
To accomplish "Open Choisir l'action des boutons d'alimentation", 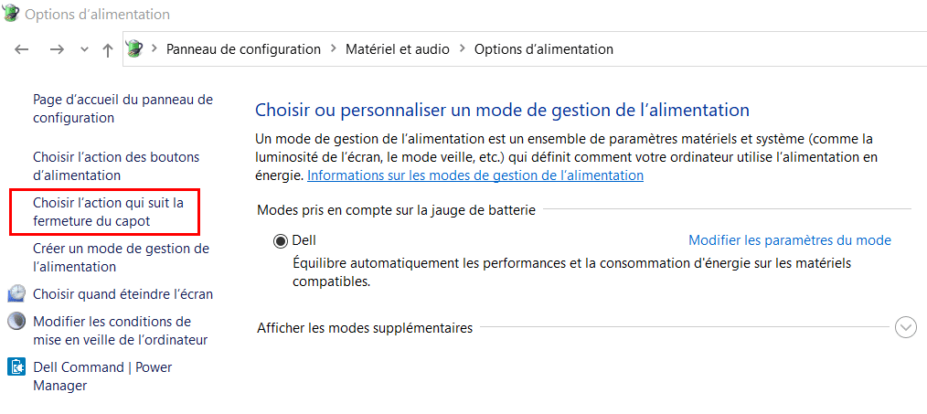I will click(115, 165).
